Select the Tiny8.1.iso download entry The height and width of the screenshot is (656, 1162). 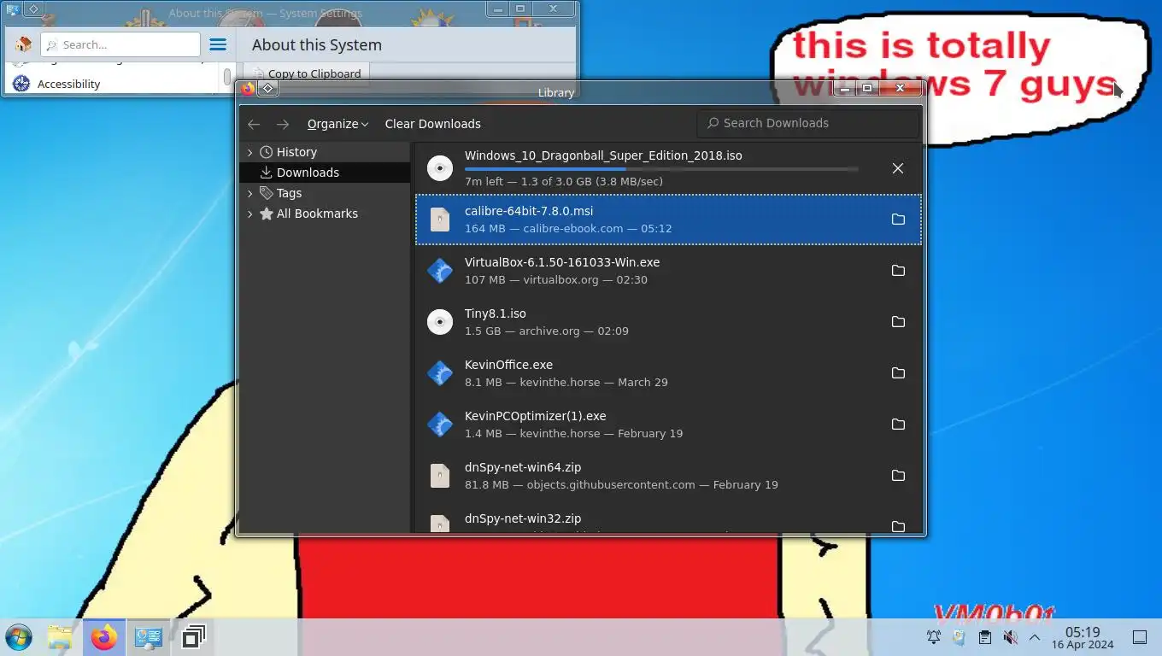(x=668, y=322)
